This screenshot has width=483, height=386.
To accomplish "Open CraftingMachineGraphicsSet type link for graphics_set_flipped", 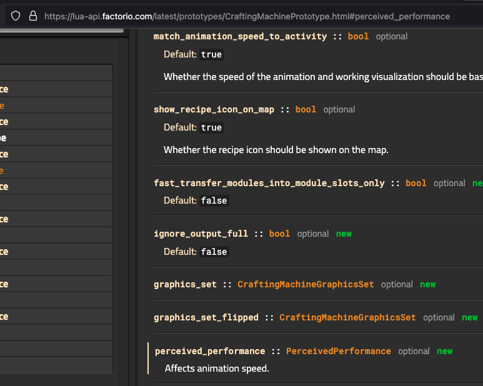I will [x=347, y=317].
